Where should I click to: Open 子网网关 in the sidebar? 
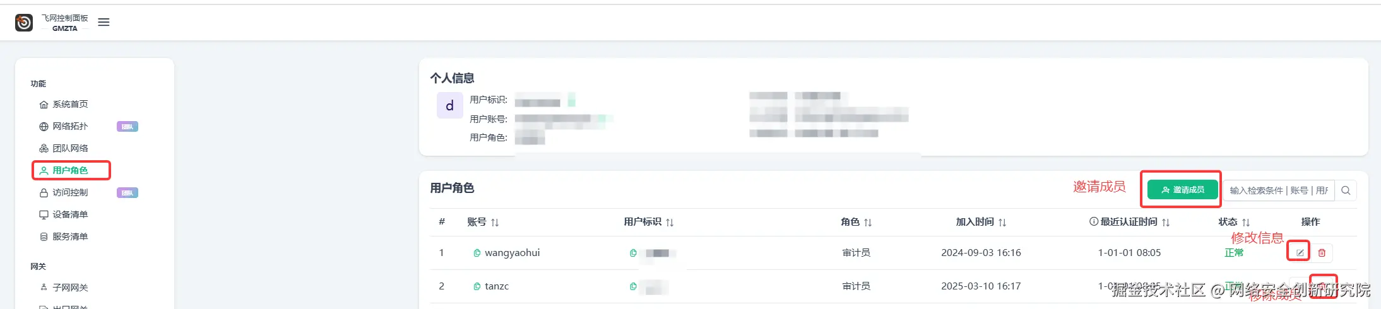[x=69, y=288]
